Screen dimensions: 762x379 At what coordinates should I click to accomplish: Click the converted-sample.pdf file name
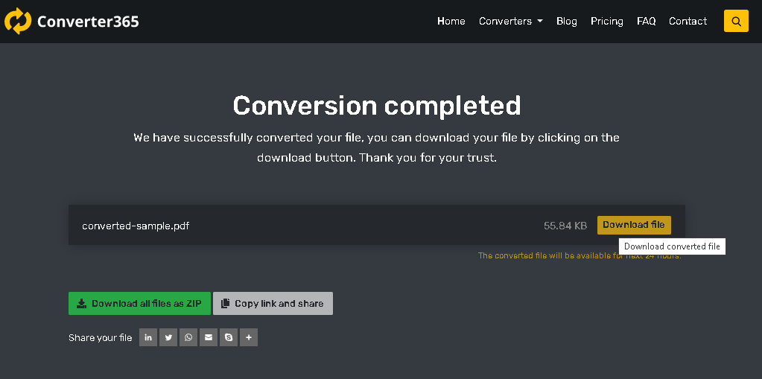coord(136,226)
